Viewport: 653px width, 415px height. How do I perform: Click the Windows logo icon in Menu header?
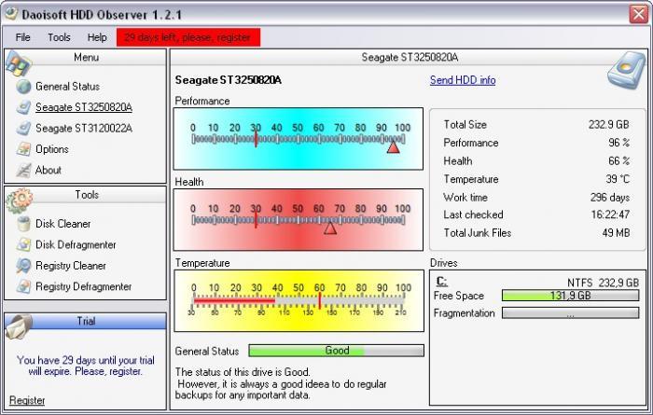coord(19,63)
